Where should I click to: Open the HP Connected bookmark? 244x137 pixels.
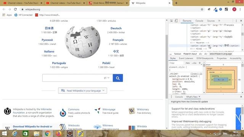click(x=23, y=15)
